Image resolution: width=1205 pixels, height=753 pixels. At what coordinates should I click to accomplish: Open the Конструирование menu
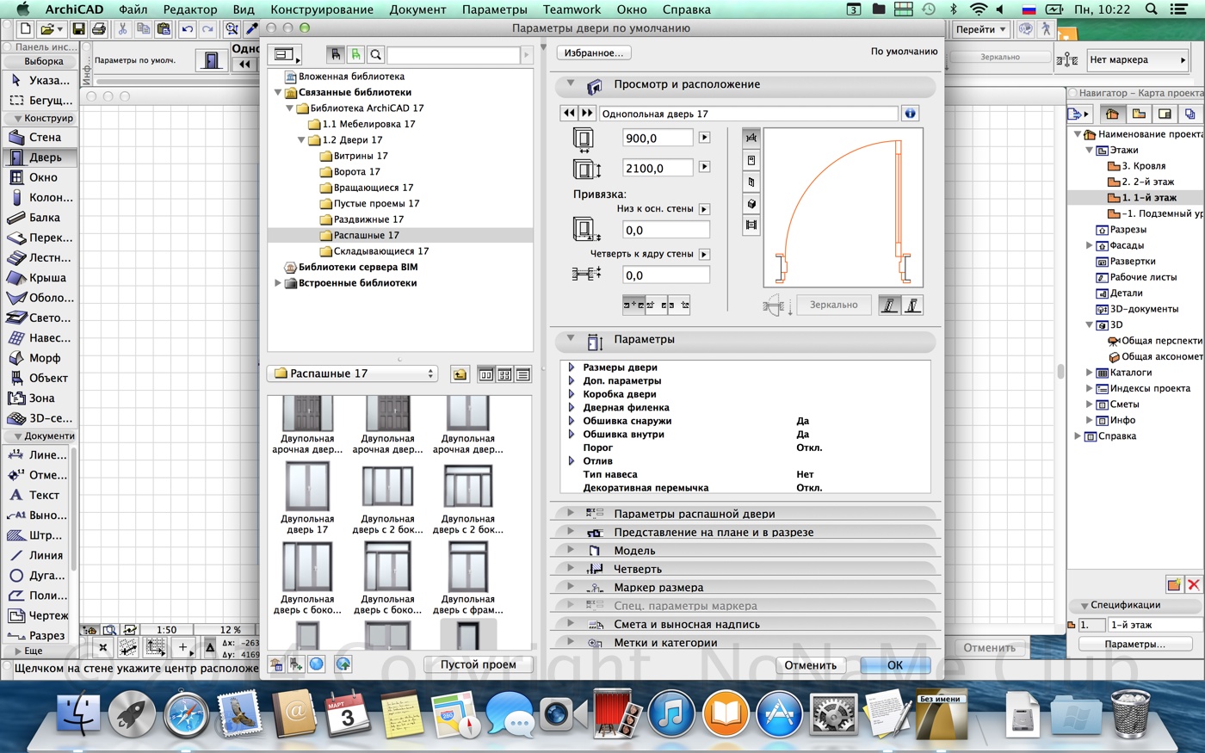tap(322, 9)
